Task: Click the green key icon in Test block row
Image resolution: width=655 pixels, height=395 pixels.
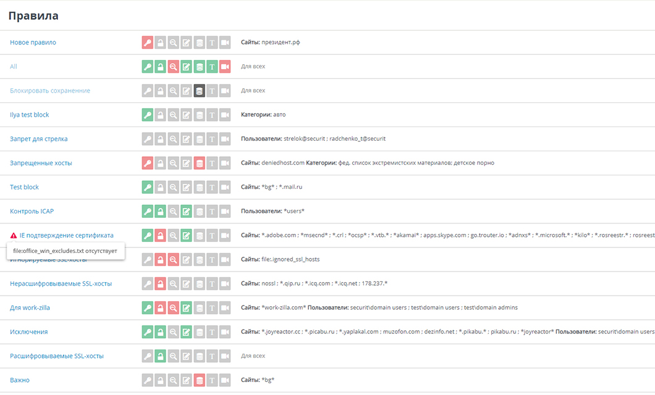Action: (x=148, y=187)
